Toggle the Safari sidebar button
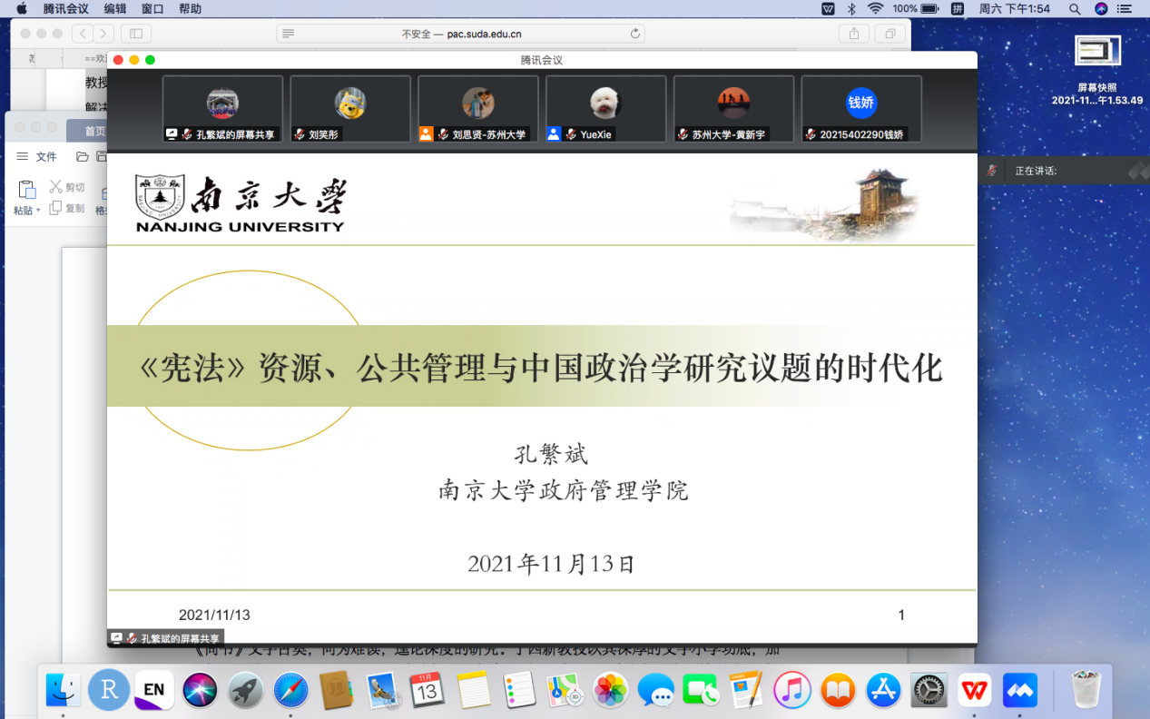Viewport: 1150px width, 719px height. click(136, 34)
